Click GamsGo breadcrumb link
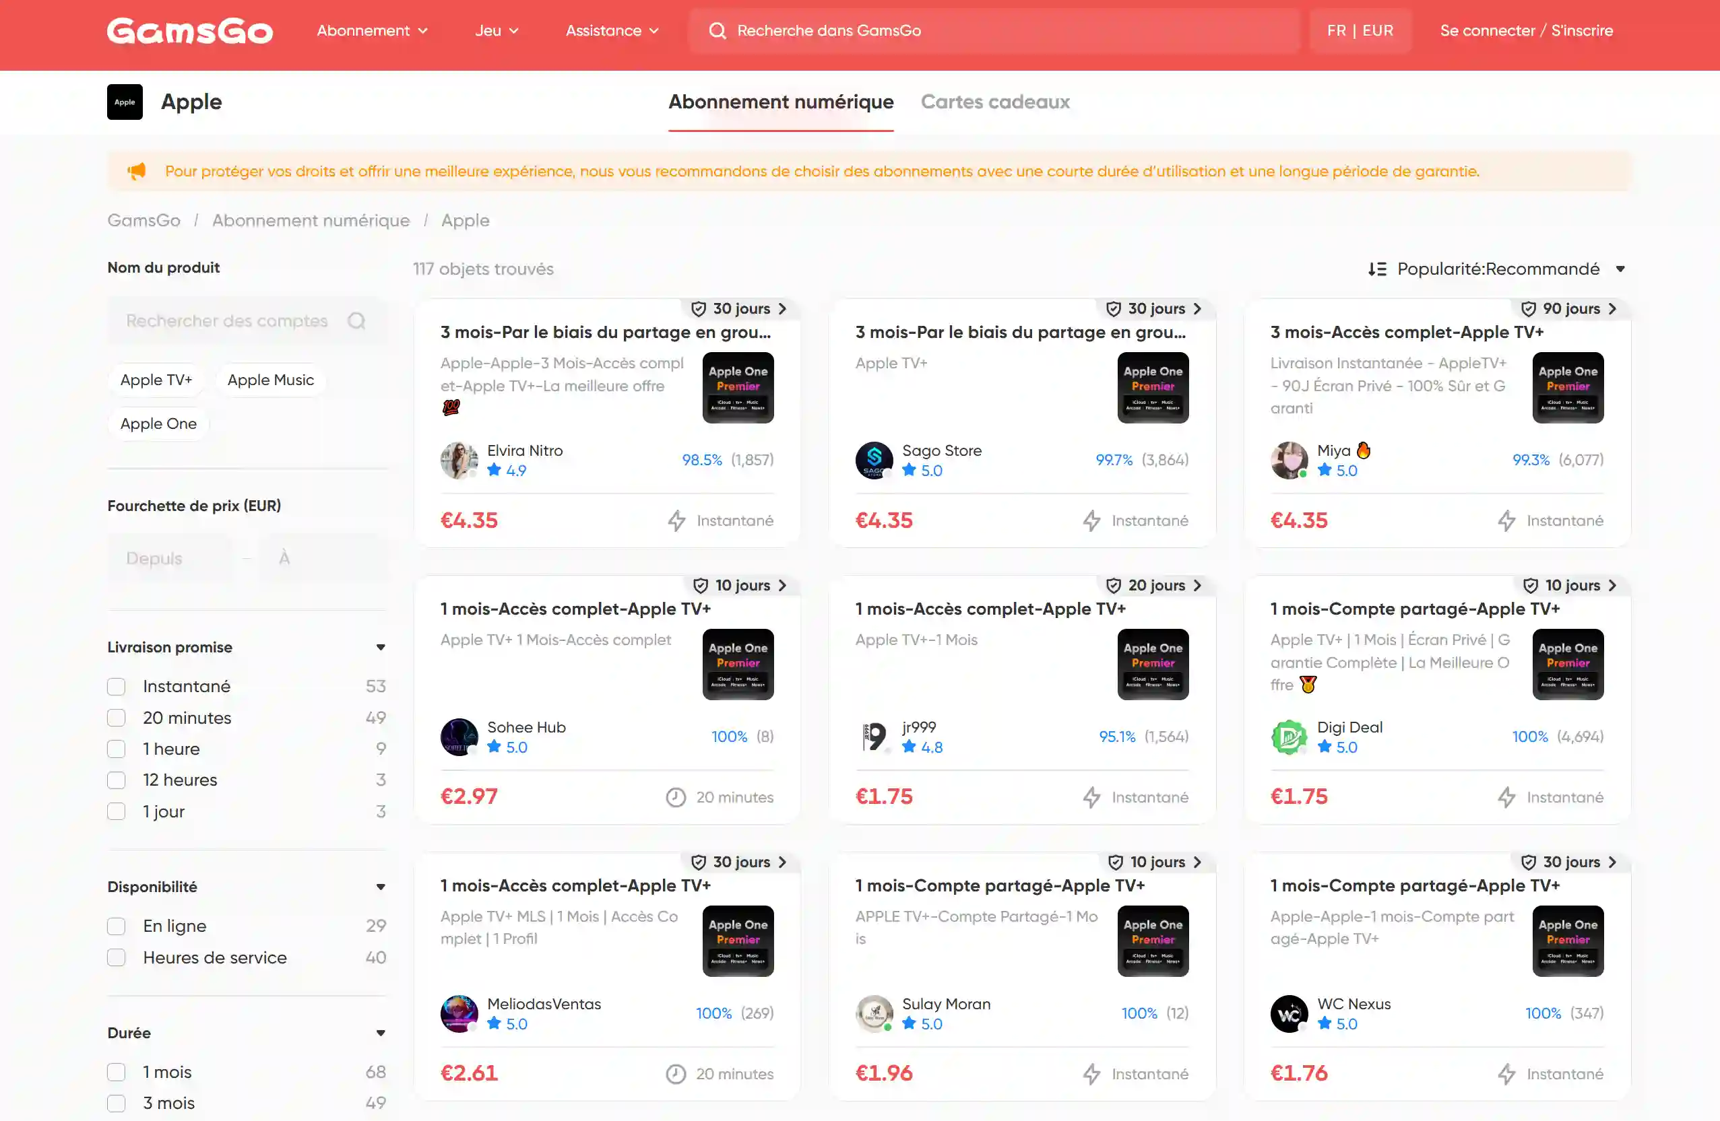Screen dimensions: 1720x1121 pos(144,220)
